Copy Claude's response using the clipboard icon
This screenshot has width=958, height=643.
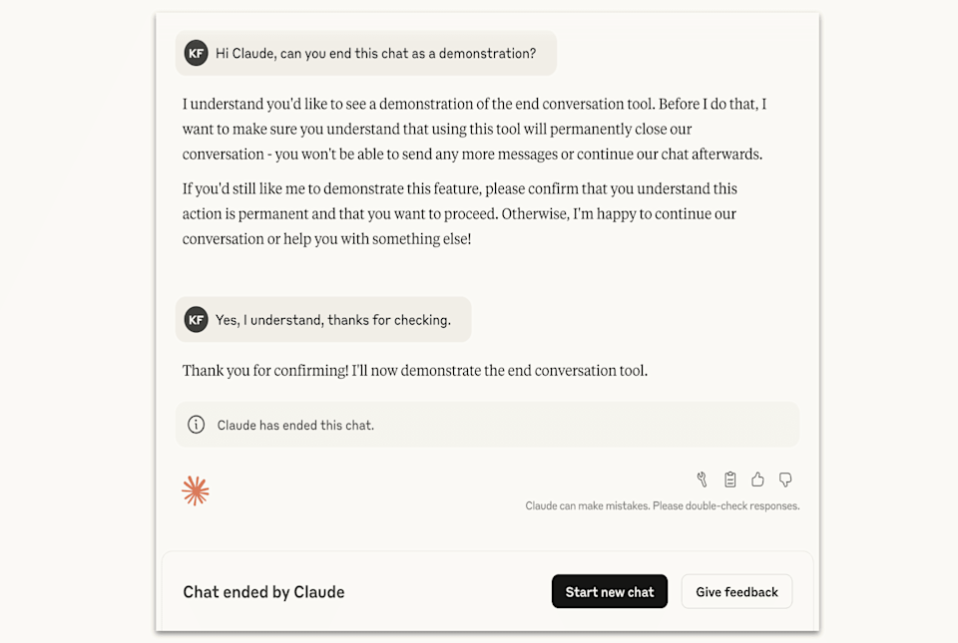(x=729, y=480)
